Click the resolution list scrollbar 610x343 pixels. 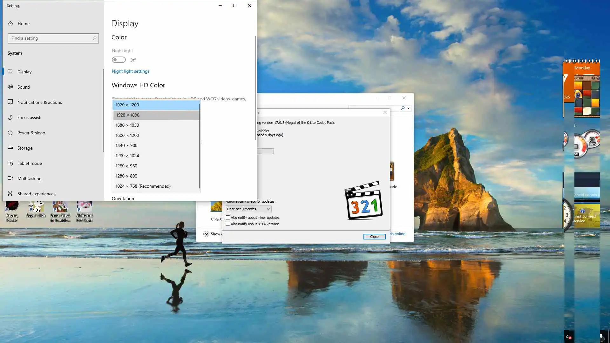200,146
